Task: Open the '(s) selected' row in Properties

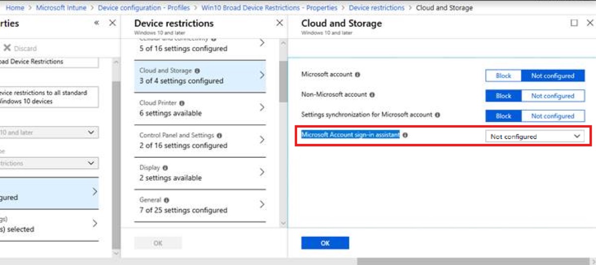Action: pos(49,224)
